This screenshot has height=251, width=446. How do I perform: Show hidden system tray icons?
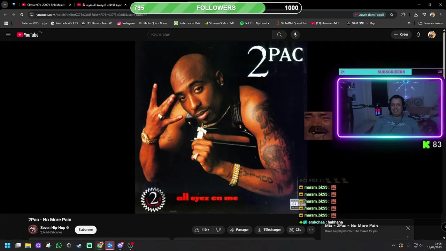[393, 245]
